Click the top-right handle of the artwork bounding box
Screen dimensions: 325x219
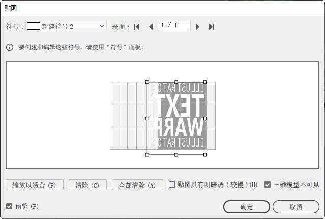[x=205, y=82]
